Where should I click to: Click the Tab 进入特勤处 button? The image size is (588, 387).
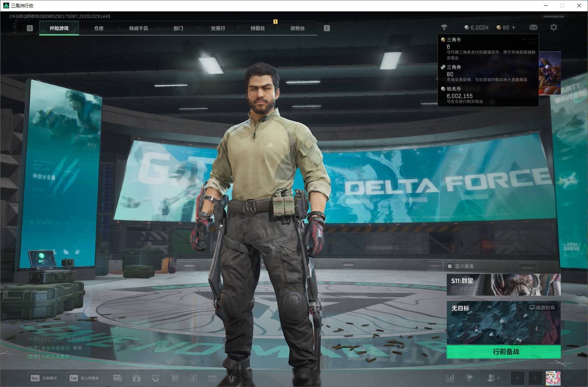coord(84,378)
